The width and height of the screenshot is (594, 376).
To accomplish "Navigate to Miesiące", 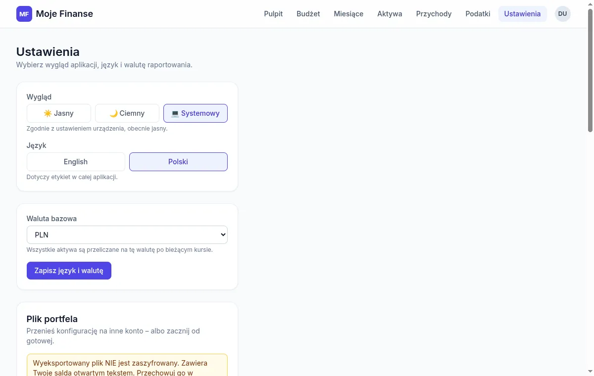I will pos(348,14).
